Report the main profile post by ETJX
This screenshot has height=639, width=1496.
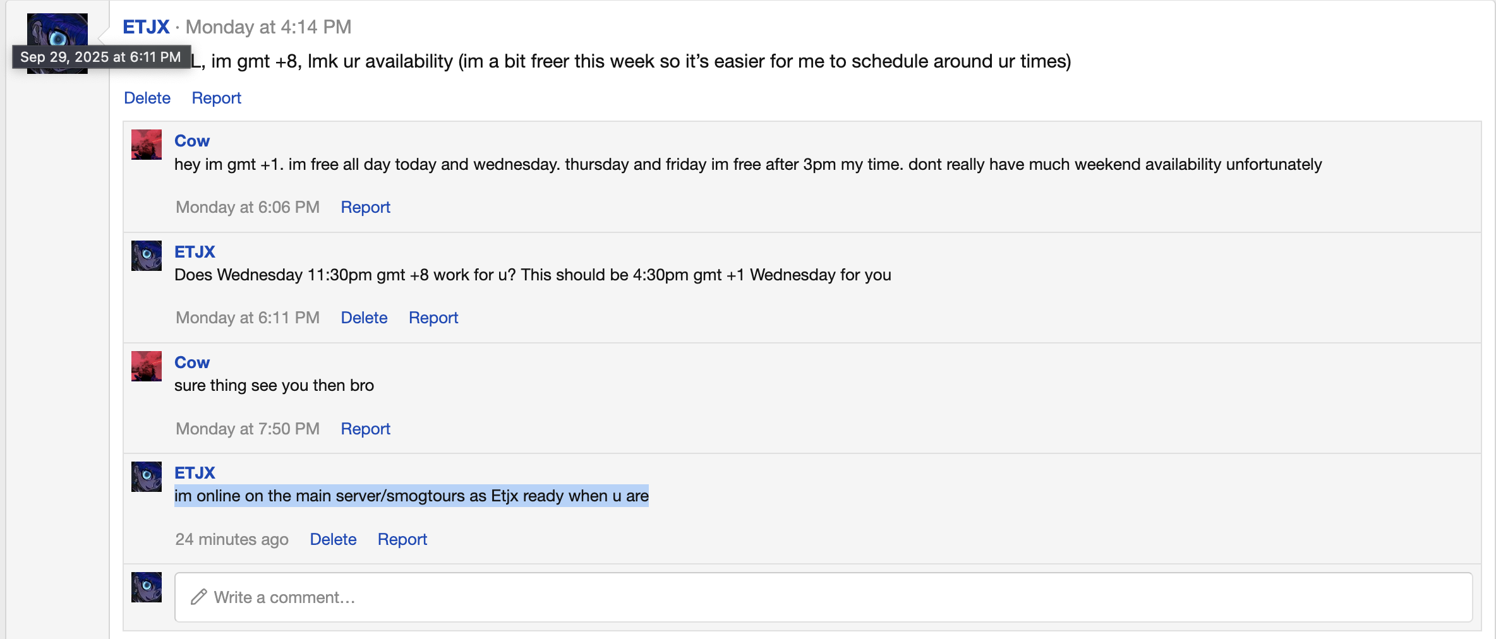216,98
